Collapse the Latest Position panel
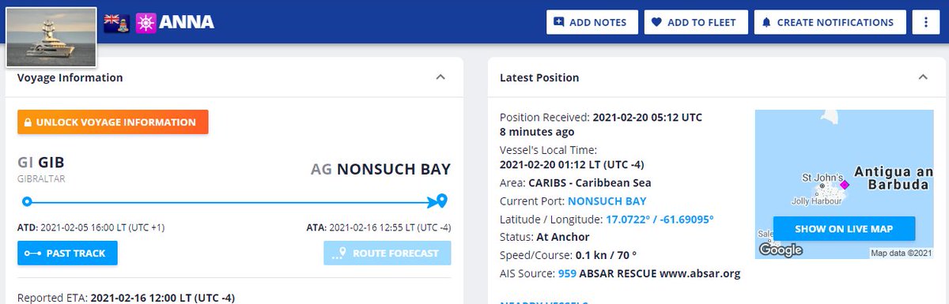Screen dimensions: 949x304 tap(922, 77)
